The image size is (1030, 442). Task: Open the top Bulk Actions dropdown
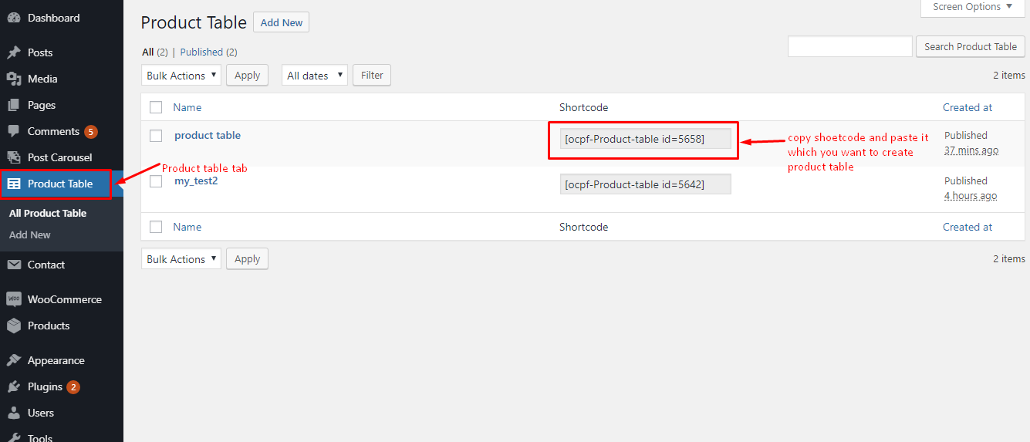[x=181, y=76]
